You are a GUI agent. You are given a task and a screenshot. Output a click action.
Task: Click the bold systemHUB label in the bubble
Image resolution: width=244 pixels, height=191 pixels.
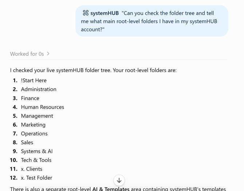tap(105, 13)
